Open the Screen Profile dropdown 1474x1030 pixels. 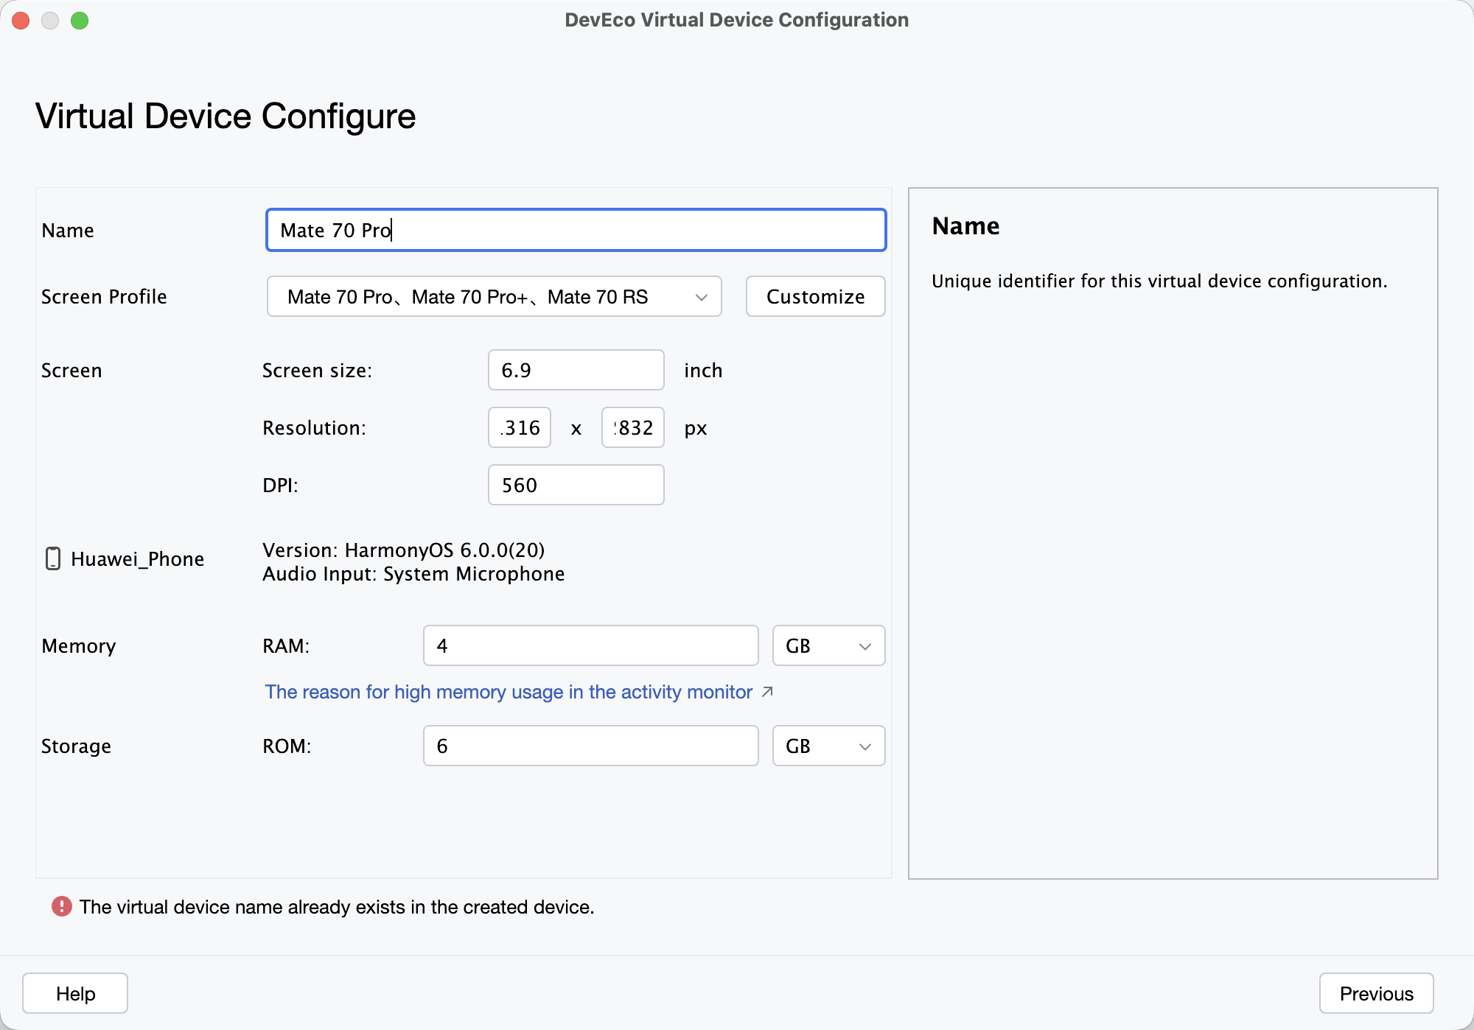494,296
